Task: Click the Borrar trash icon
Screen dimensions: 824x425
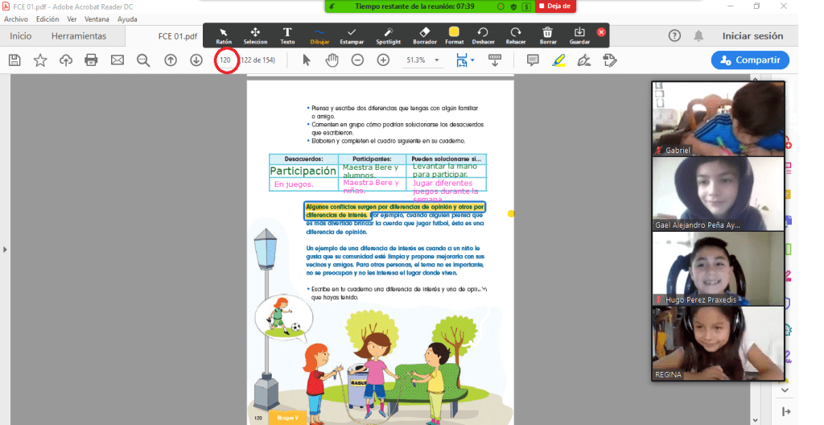Action: pyautogui.click(x=548, y=35)
